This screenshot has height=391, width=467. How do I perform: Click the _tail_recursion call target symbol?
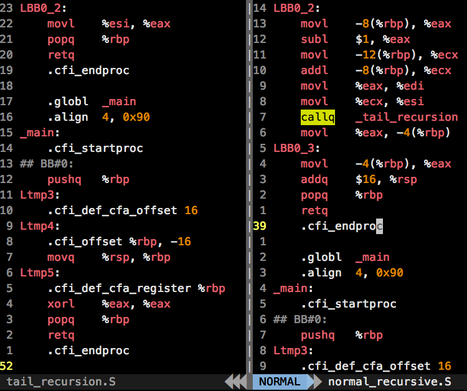point(407,117)
